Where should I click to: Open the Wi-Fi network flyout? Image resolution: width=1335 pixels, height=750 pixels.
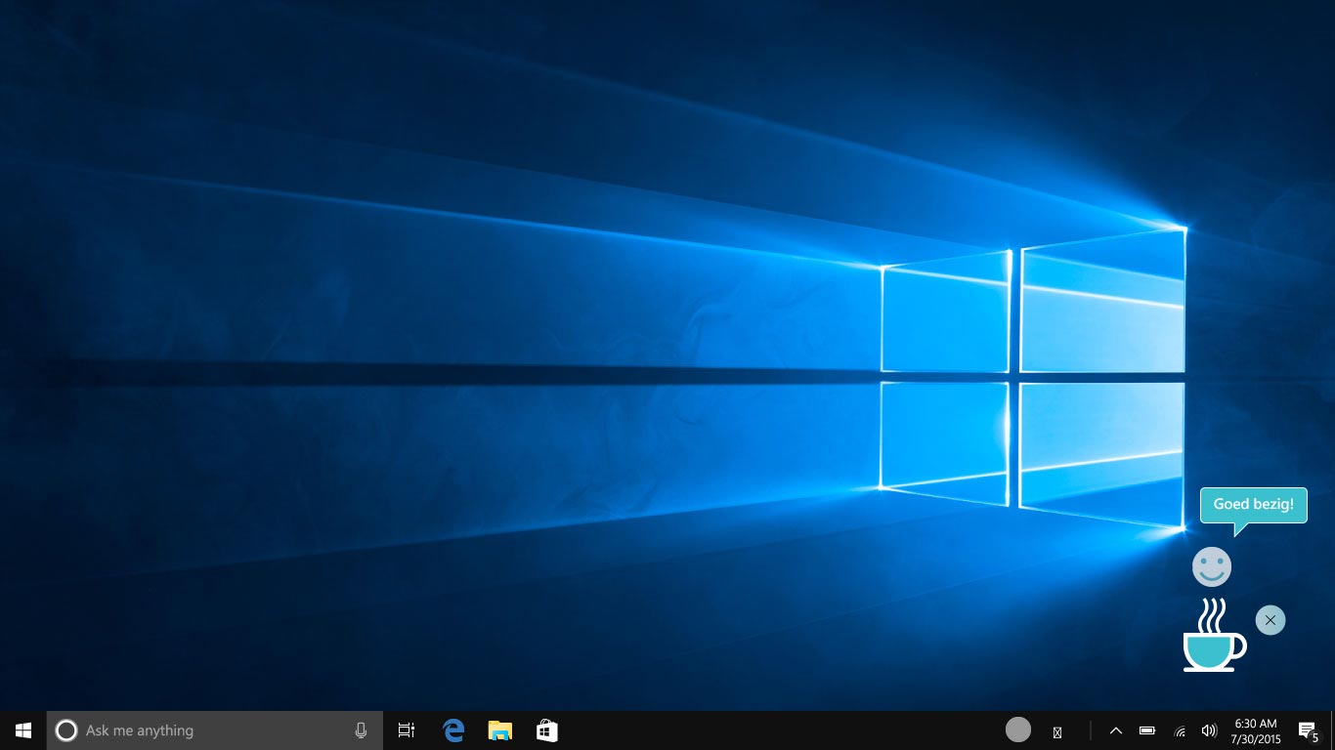(x=1180, y=730)
